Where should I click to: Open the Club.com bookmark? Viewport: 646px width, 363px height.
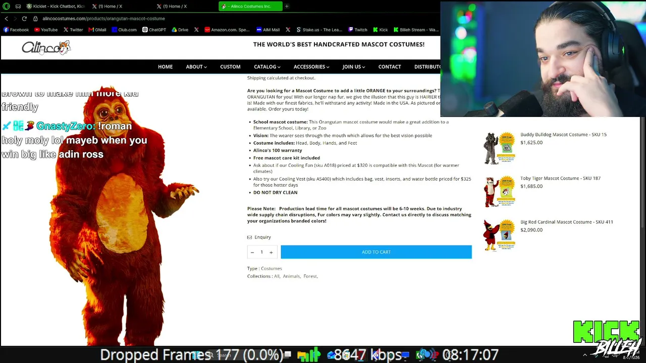click(x=124, y=30)
